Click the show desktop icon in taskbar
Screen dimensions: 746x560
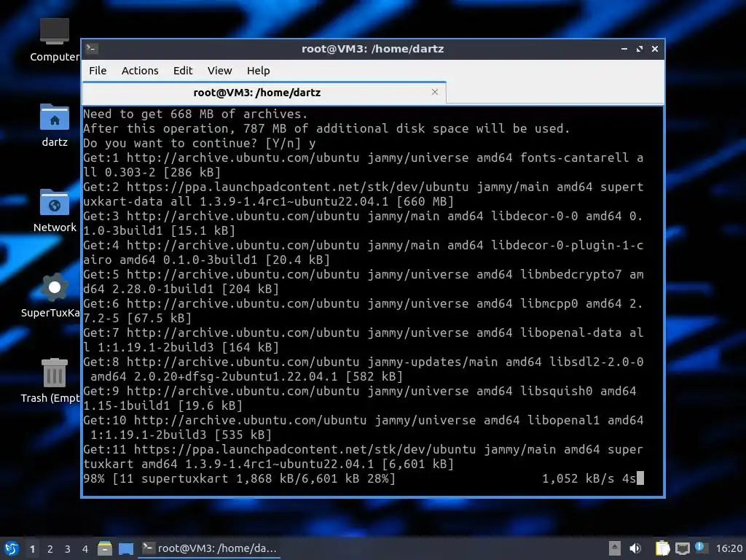click(126, 548)
